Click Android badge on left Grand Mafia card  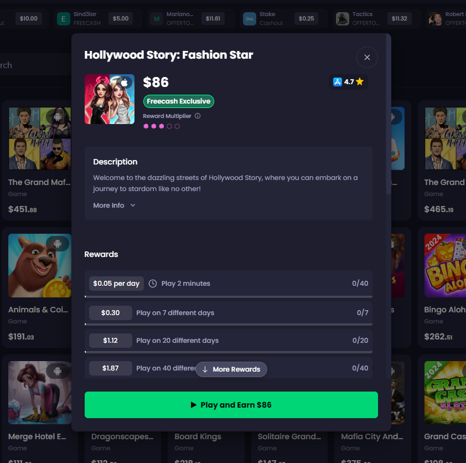(x=58, y=116)
